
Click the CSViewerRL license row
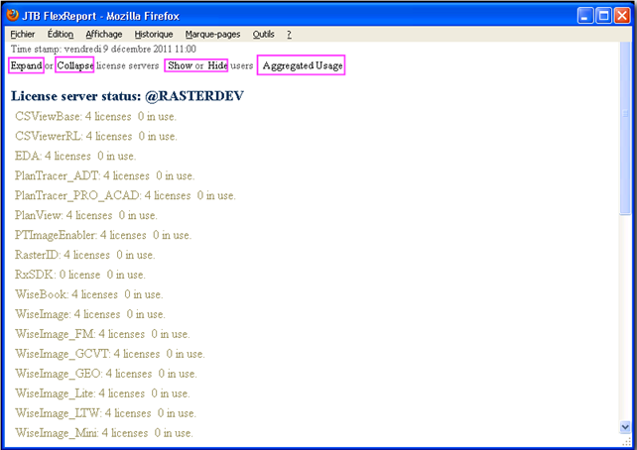96,137
